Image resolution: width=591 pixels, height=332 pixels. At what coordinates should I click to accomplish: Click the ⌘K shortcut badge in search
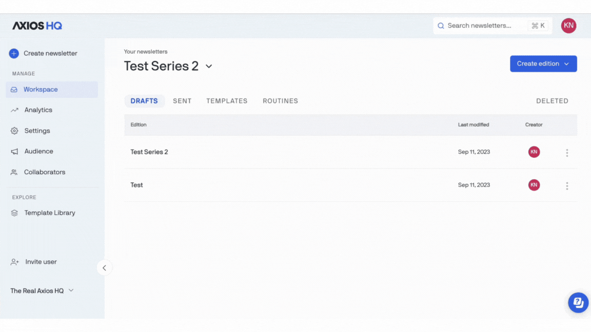coord(538,26)
